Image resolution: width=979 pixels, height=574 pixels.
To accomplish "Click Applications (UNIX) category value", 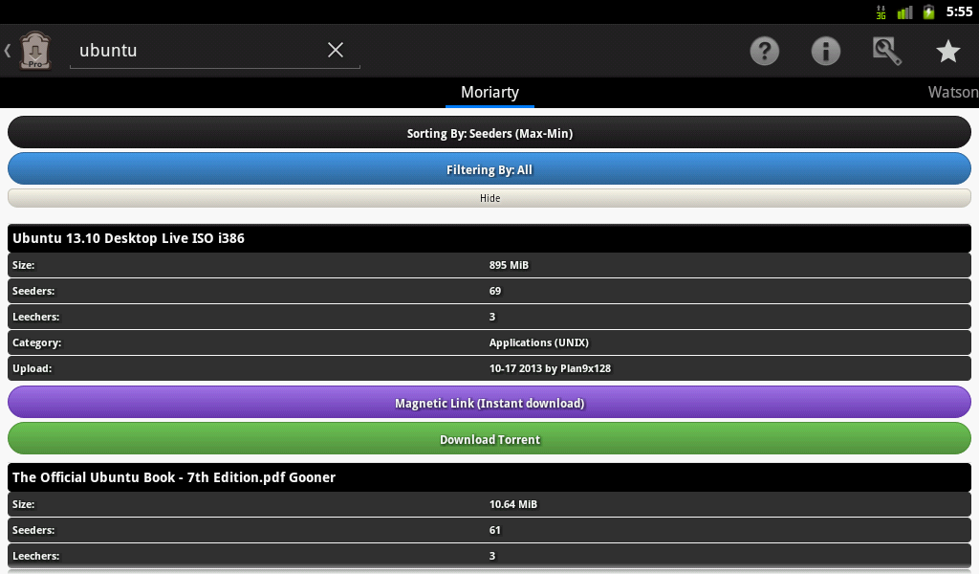I will (539, 342).
